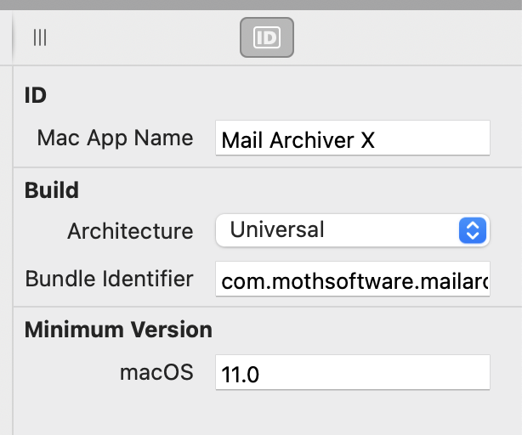This screenshot has width=522, height=435.
Task: Click the Minimum Version section heading
Action: pos(118,330)
